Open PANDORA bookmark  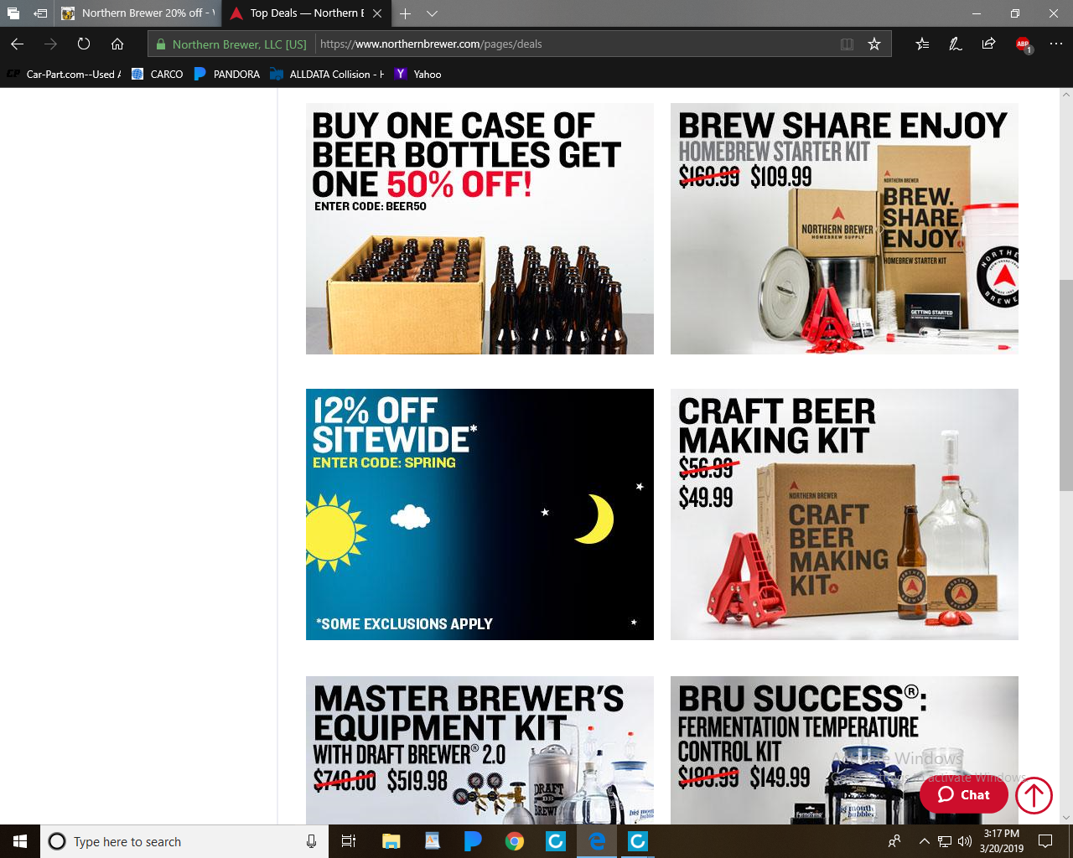(x=226, y=75)
